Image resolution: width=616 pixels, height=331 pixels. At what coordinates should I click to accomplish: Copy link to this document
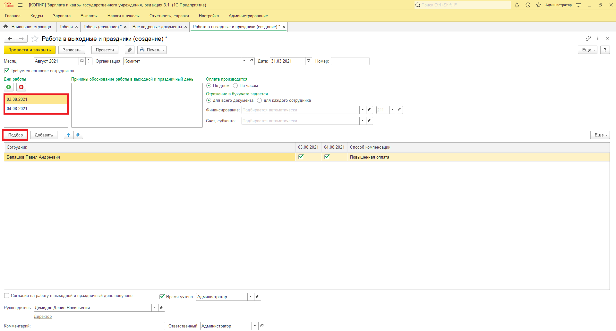(588, 39)
